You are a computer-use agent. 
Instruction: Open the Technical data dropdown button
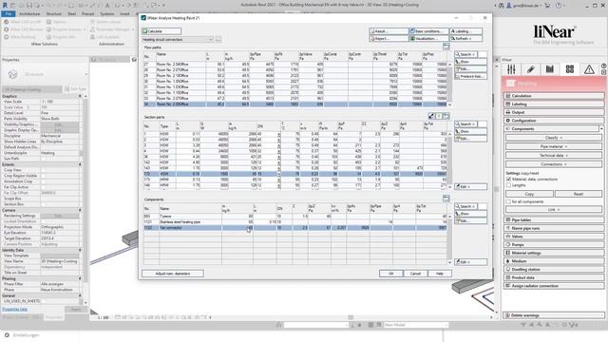[554, 156]
